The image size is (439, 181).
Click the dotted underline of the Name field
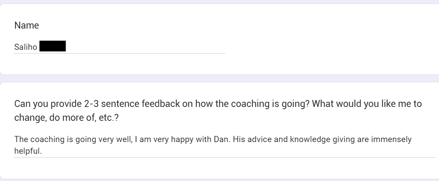pyautogui.click(x=120, y=53)
